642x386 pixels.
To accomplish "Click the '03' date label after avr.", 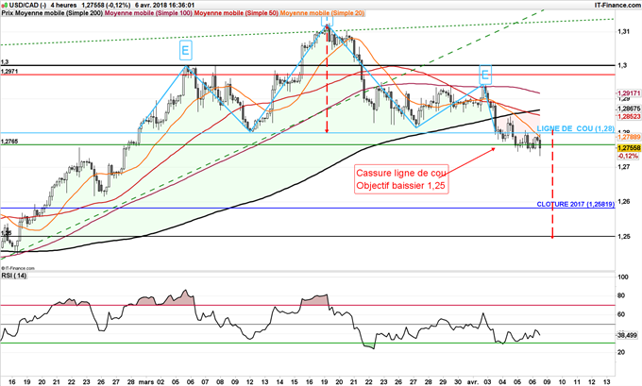I will point(488,382).
